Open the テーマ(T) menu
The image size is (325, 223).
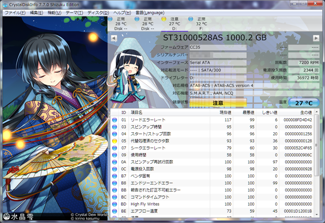(74, 13)
